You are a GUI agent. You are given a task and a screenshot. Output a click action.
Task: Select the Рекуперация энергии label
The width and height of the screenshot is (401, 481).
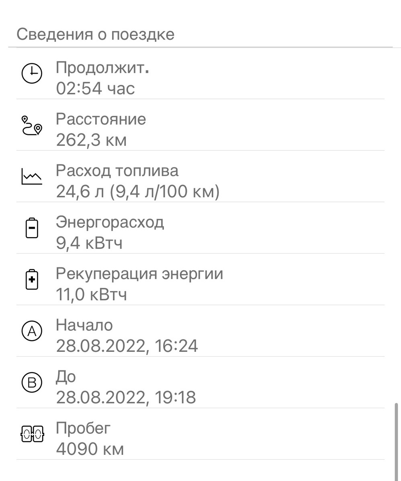pyautogui.click(x=139, y=274)
